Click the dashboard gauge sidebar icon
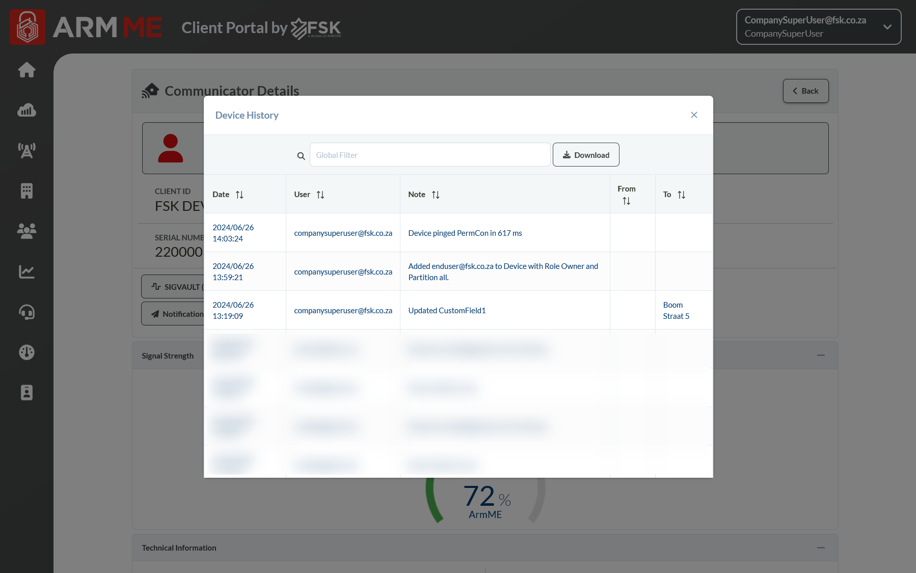 point(26,352)
